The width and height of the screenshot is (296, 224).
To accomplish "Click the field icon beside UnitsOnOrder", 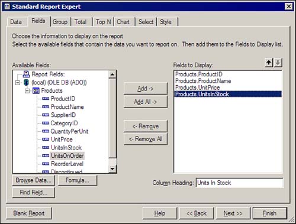I will click(x=46, y=155).
